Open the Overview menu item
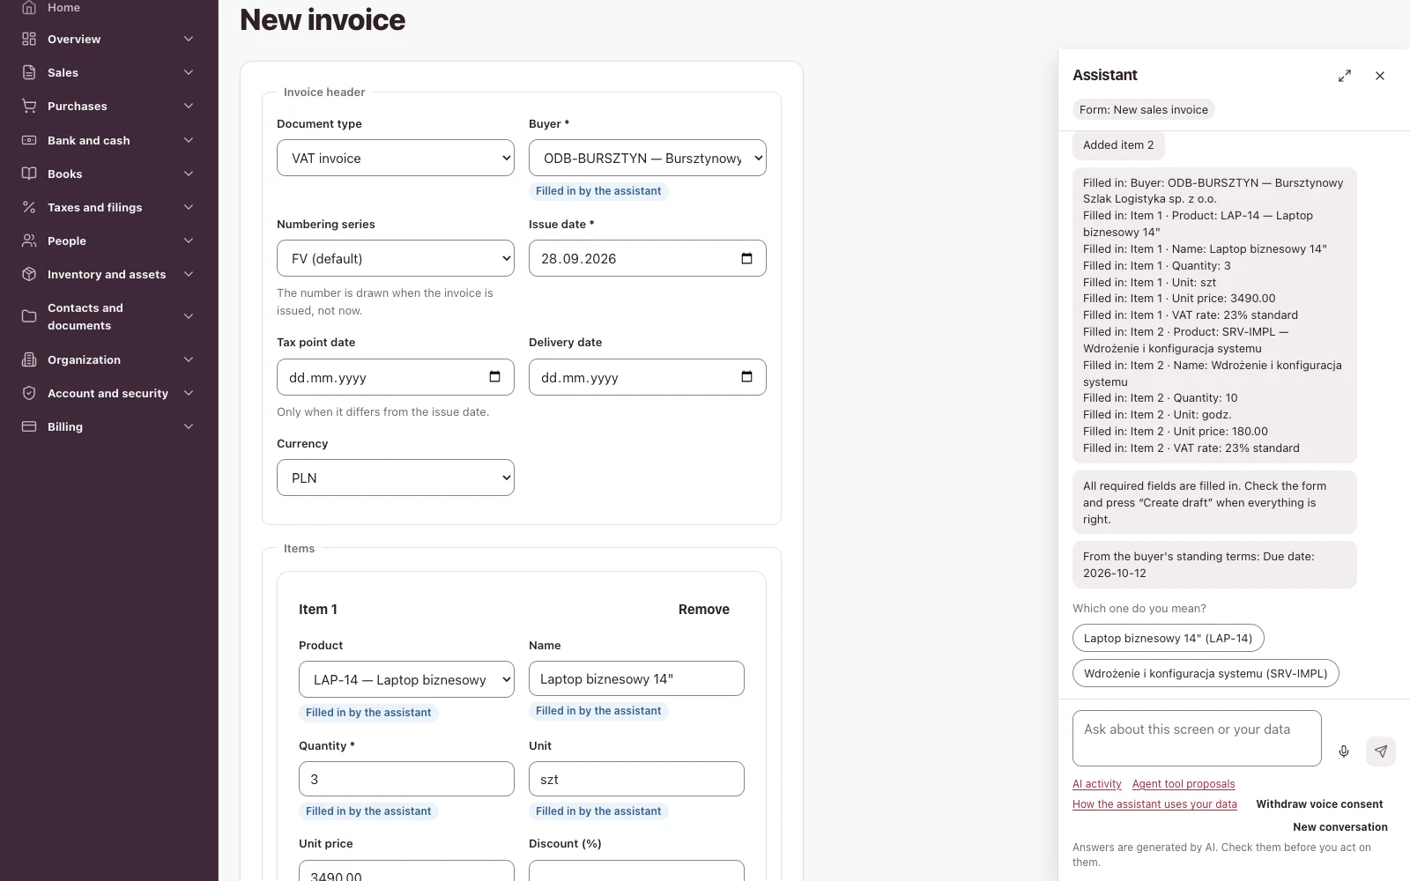The width and height of the screenshot is (1410, 881). pos(109,39)
